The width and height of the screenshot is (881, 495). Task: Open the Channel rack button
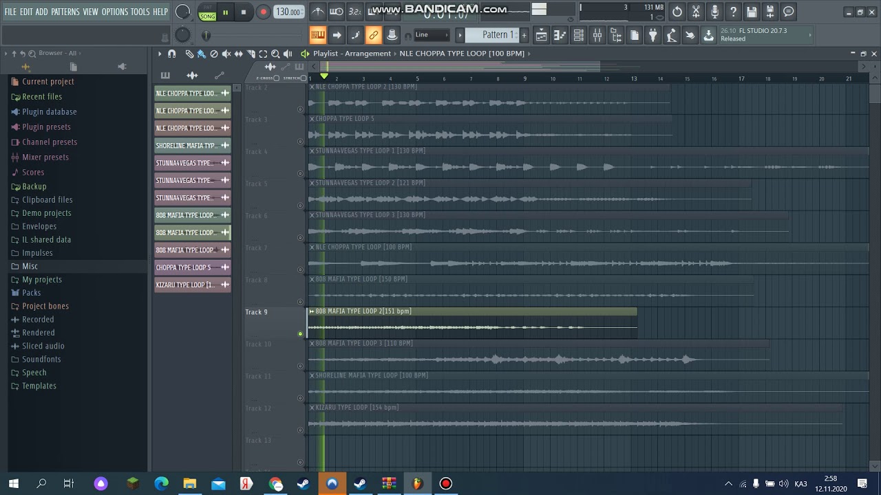point(579,35)
